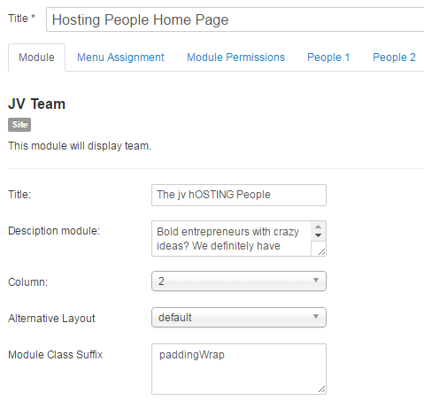
Task: Go to the People 2 tab
Action: (394, 58)
